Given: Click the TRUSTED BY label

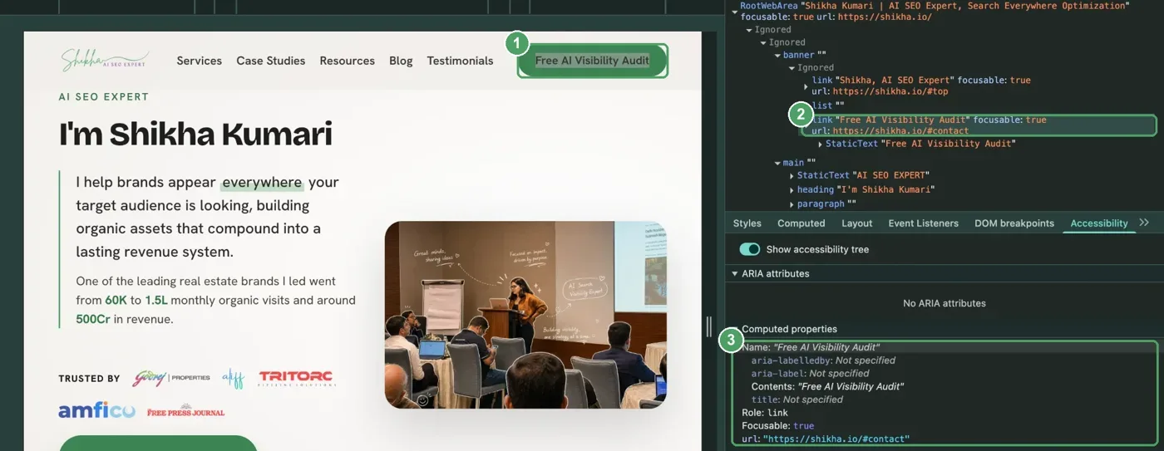Looking at the screenshot, I should 89,379.
